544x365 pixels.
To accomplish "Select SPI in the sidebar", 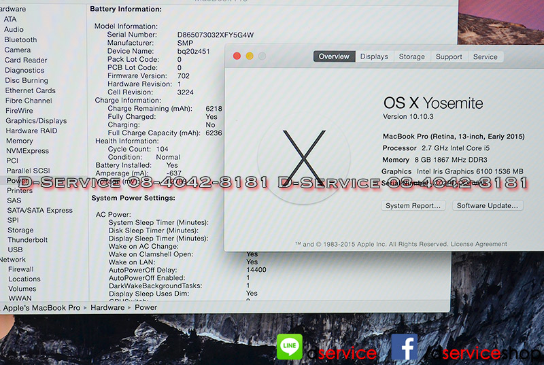I will pos(13,220).
